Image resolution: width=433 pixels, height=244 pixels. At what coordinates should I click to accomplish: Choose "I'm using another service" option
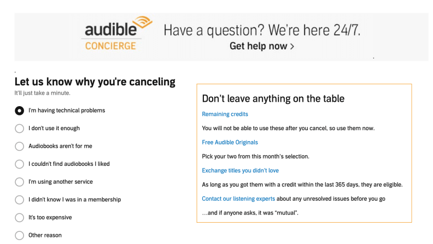pyautogui.click(x=19, y=182)
